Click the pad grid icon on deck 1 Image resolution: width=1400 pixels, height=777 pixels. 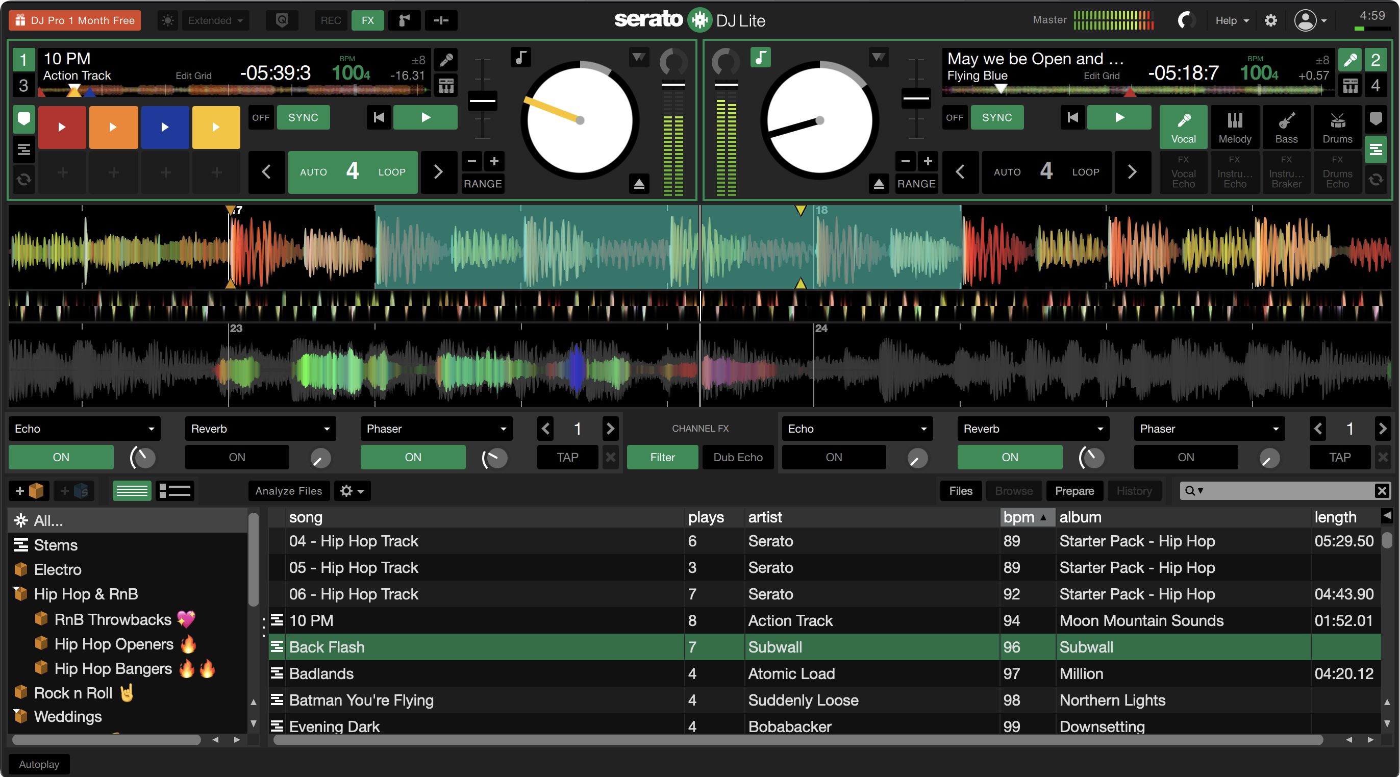click(446, 86)
